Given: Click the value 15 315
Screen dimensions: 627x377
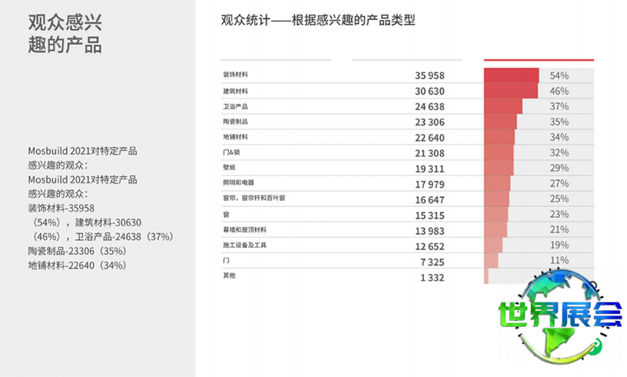Looking at the screenshot, I should (x=429, y=215).
